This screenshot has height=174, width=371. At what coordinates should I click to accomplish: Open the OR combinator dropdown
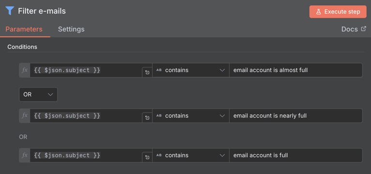click(x=38, y=94)
